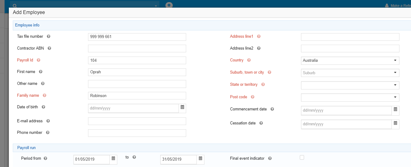Click the First name field containing Oprah
This screenshot has height=167, width=411.
tap(137, 72)
